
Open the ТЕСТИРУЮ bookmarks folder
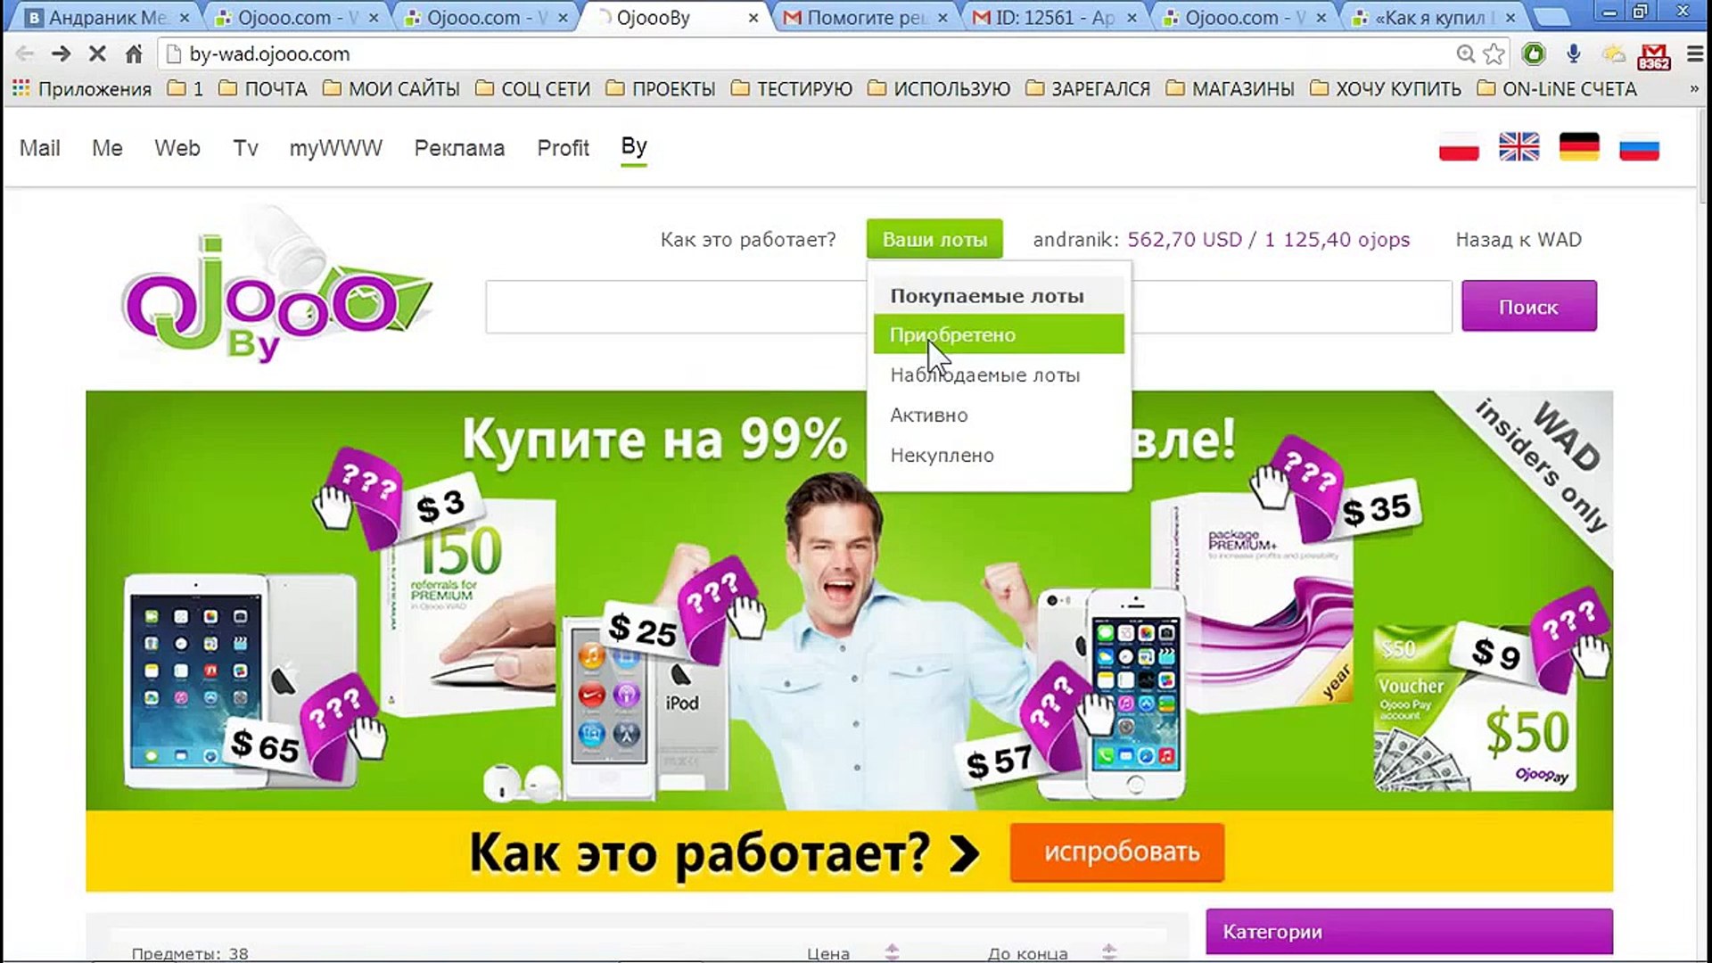pyautogui.click(x=792, y=89)
